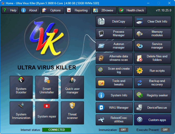The image size is (175, 134).
Task: Open the Custom apps module
Action: click(x=153, y=120)
